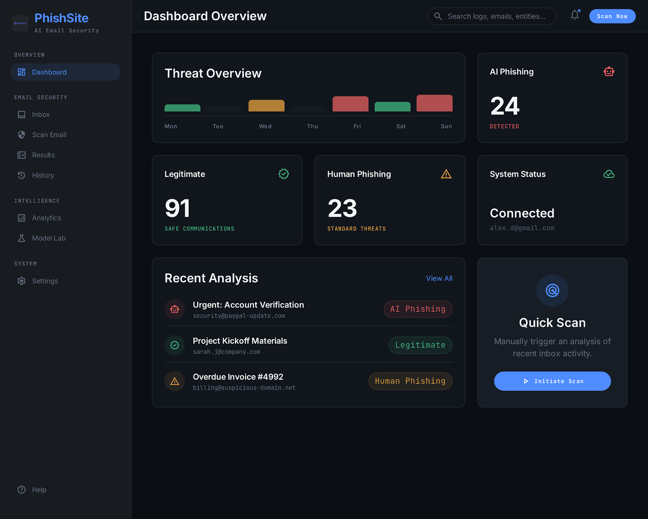648x519 pixels.
Task: Click the Human Phishing warning triangle icon
Action: tap(446, 174)
